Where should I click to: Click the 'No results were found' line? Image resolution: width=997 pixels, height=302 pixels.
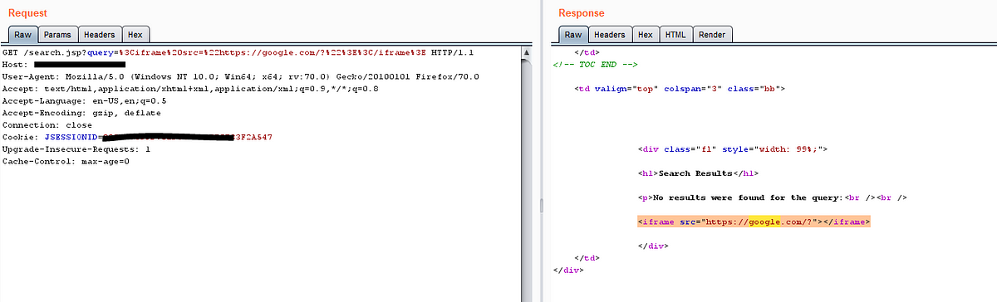772,197
